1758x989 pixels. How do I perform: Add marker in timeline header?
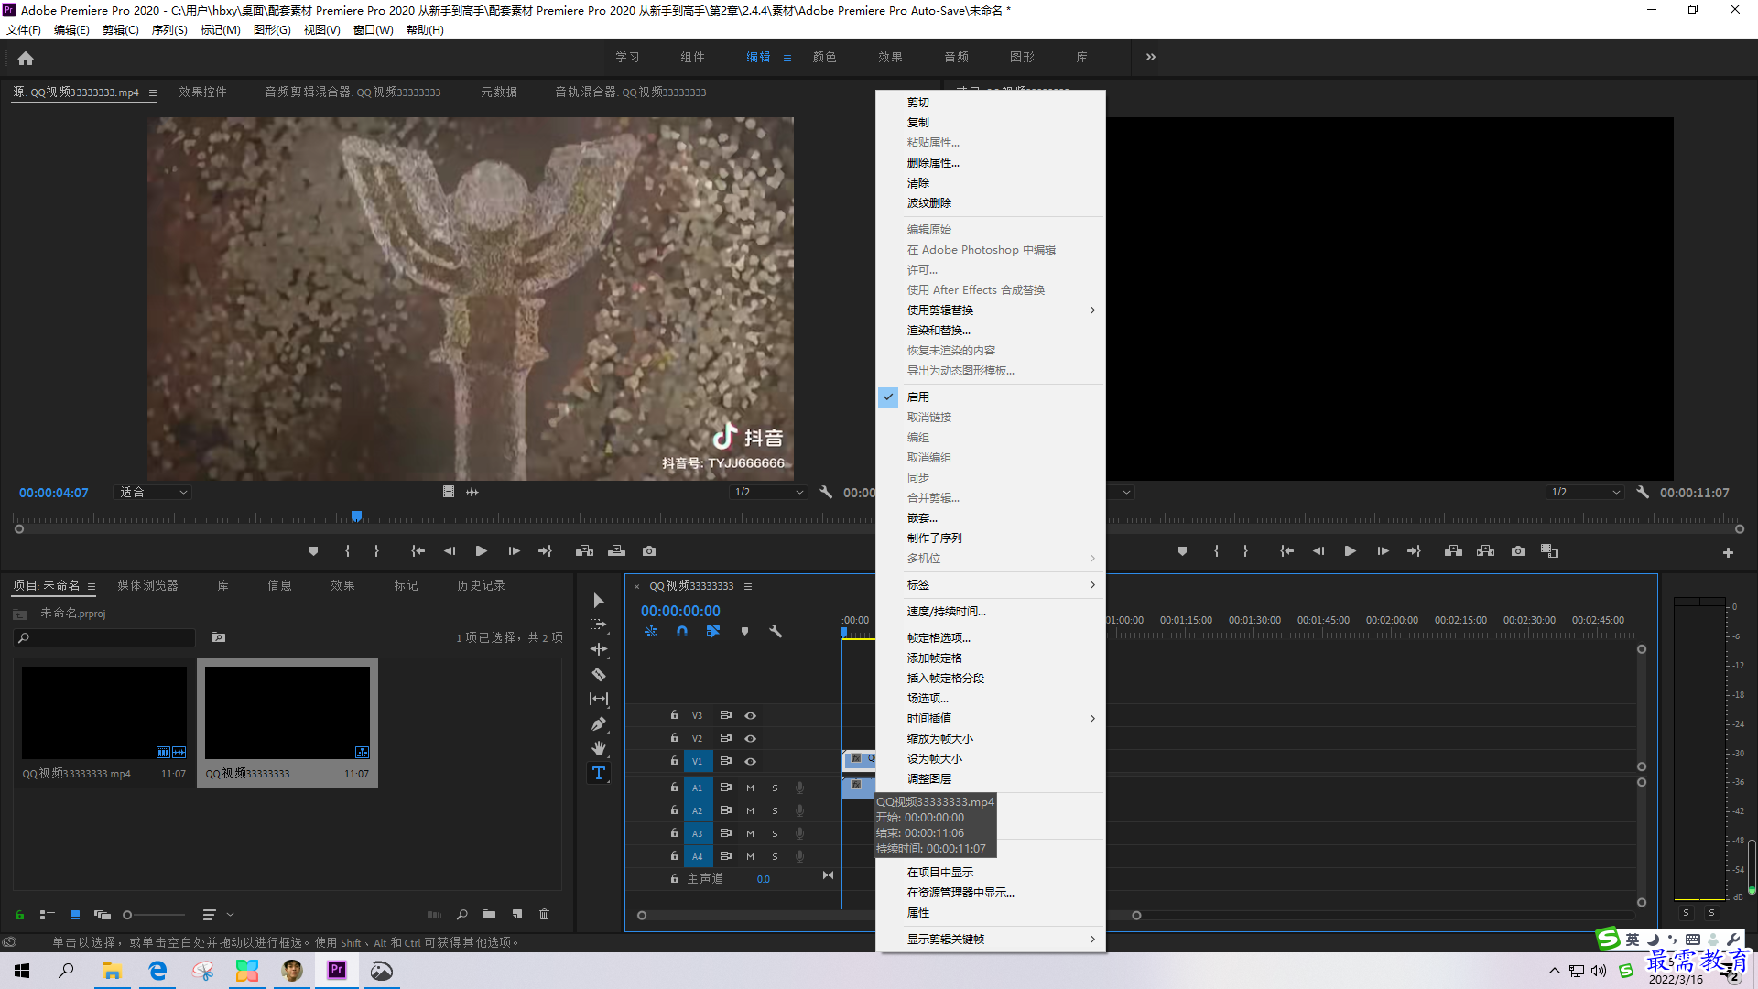pos(744,631)
